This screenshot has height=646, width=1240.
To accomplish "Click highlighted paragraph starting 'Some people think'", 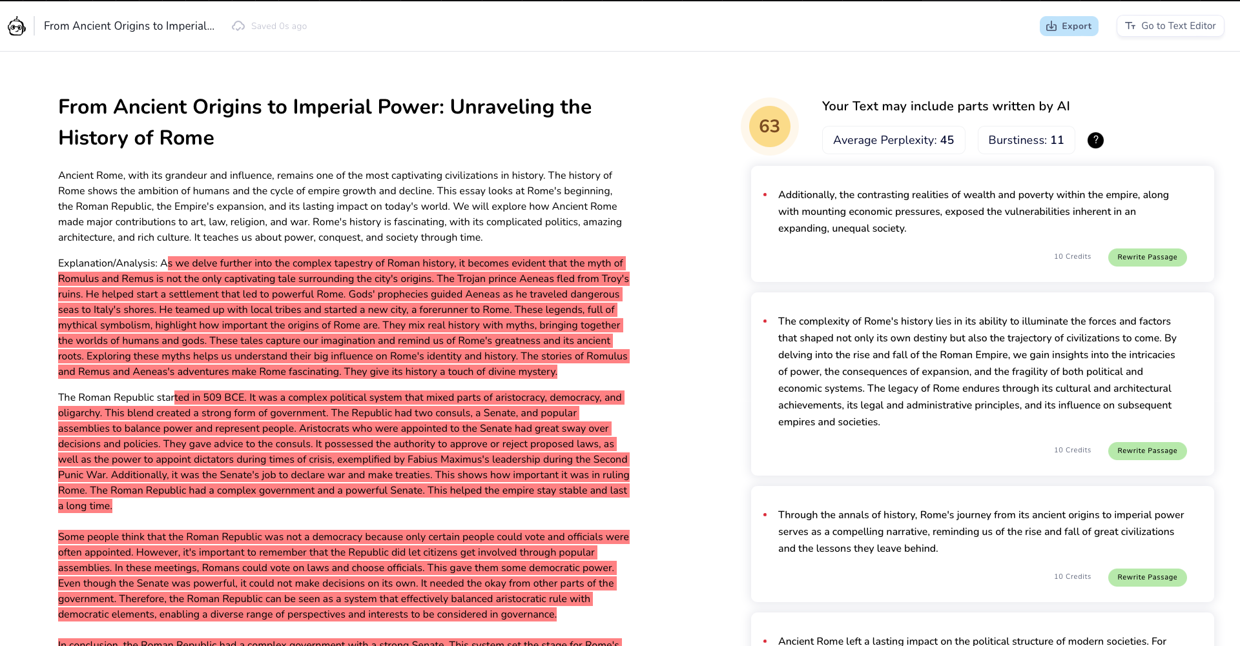I will 341,576.
